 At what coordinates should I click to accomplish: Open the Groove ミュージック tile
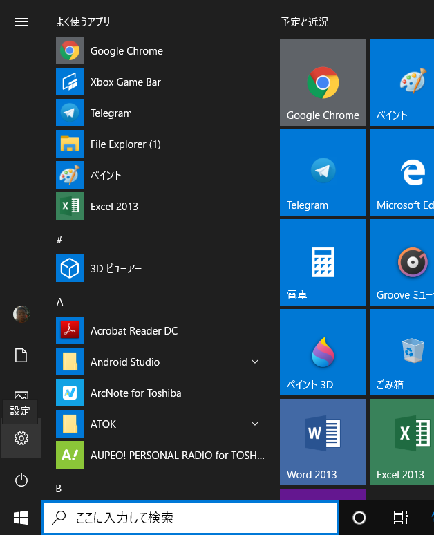point(402,263)
